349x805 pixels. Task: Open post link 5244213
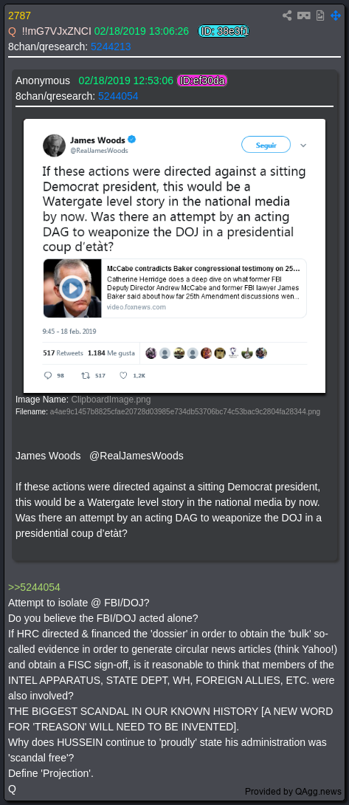pyautogui.click(x=111, y=47)
